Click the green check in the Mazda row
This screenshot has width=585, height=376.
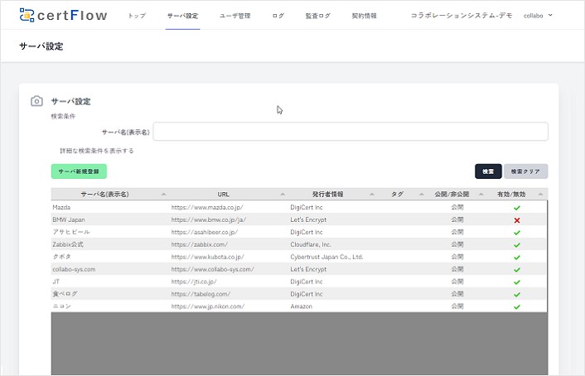point(517,208)
